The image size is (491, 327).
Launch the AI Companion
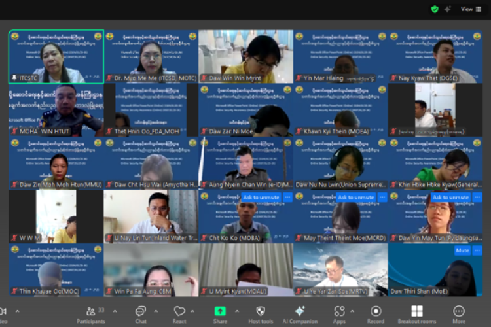[x=300, y=311]
